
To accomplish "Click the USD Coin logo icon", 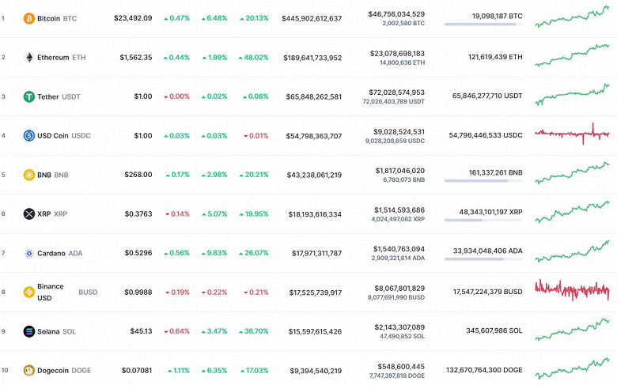I will (29, 135).
